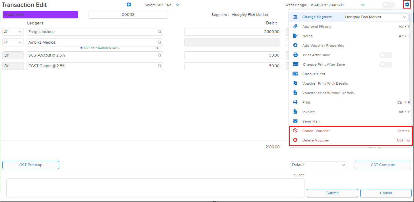Toggle the switch beside the gear icon
Viewport: 414px width, 202px height.
388,5
